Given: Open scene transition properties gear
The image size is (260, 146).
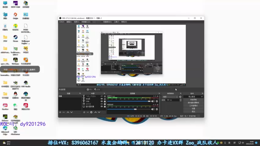Looking at the screenshot, I should tap(180, 97).
